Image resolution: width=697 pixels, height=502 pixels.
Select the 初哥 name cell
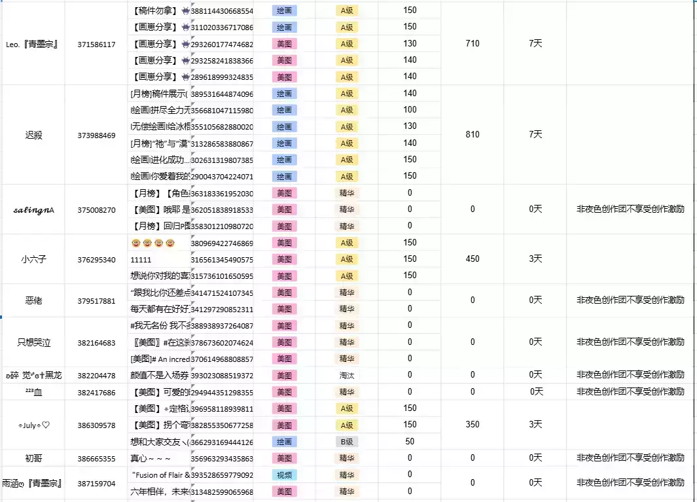[33, 458]
